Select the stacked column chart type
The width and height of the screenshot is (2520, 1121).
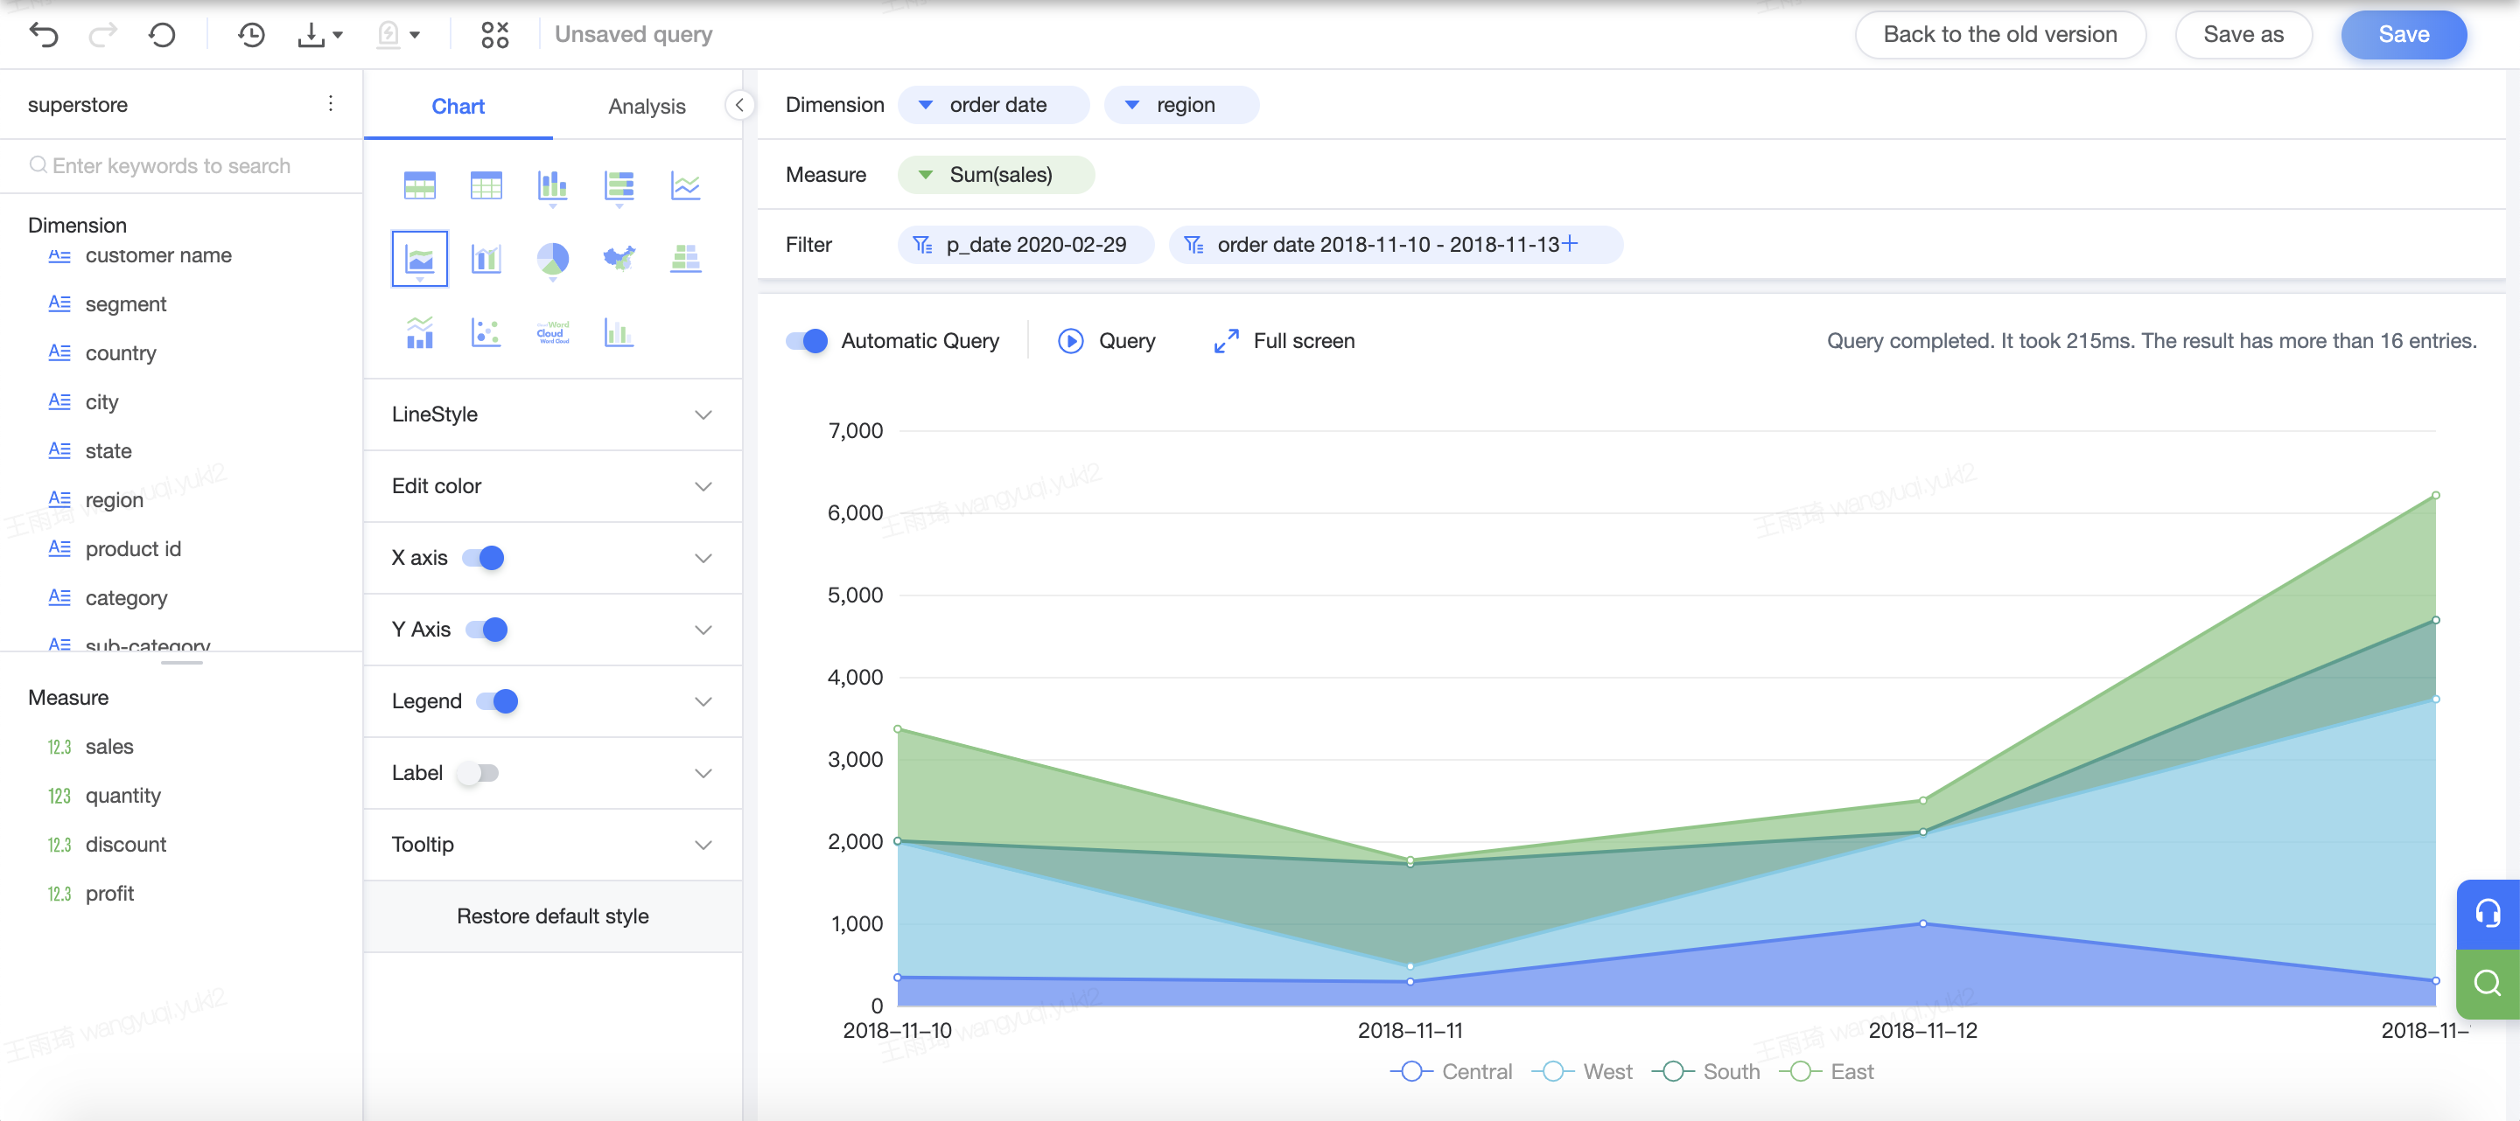click(553, 185)
